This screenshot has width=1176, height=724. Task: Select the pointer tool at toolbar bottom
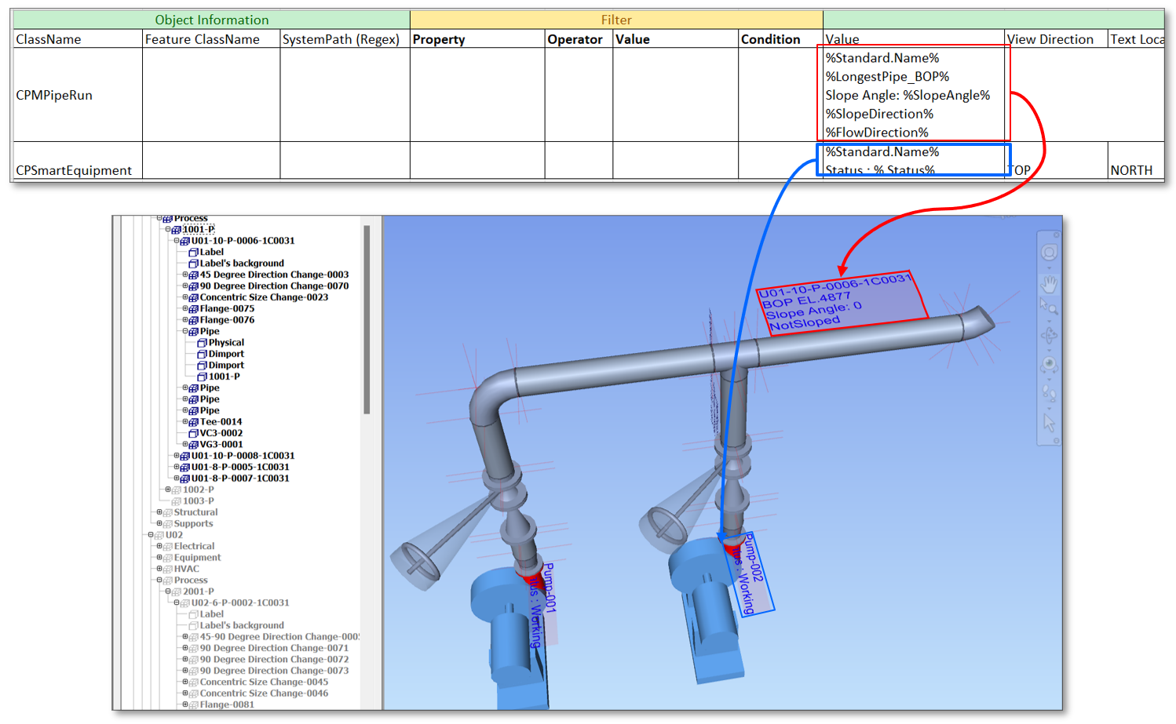click(1050, 421)
